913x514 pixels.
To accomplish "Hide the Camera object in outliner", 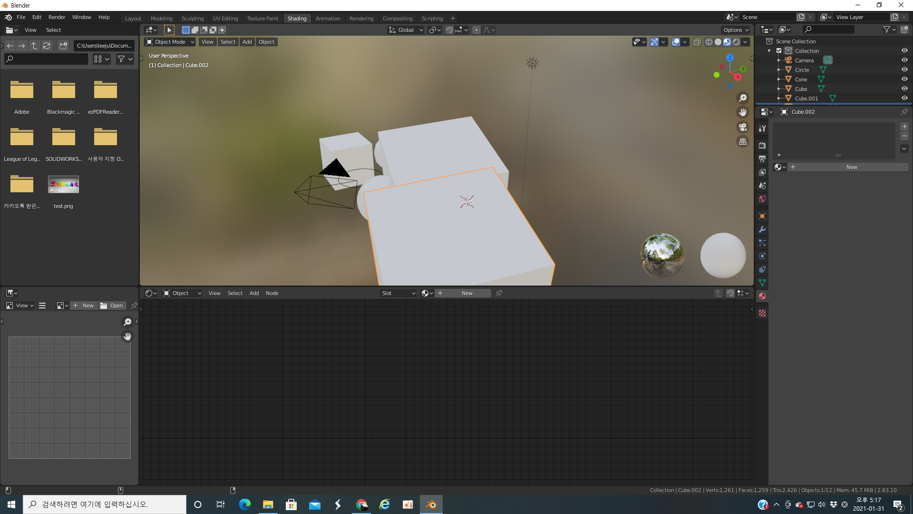I will coord(904,60).
